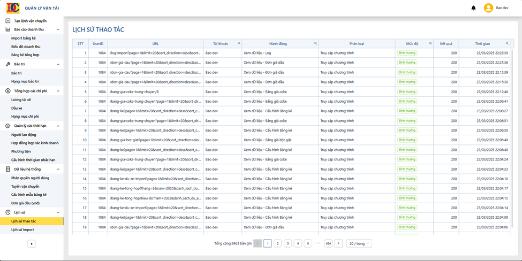Viewport: 522px width, 261px height.
Task: Collapse the Báo cáo doanh thu section
Action: 58,29
